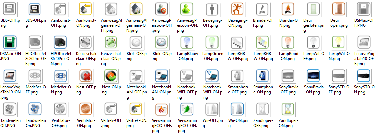Select NotebookLAN-OFF.png laptop icon
Screen dimensions: 377x134
click(x=136, y=76)
